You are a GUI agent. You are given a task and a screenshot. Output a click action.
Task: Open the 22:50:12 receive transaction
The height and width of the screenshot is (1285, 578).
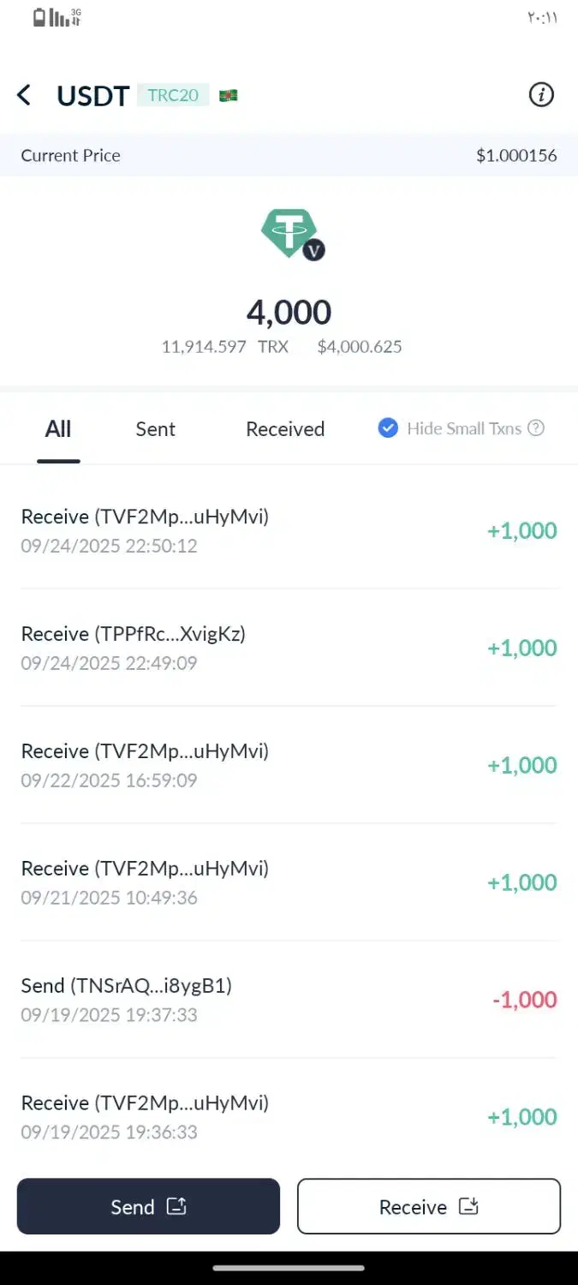point(289,530)
